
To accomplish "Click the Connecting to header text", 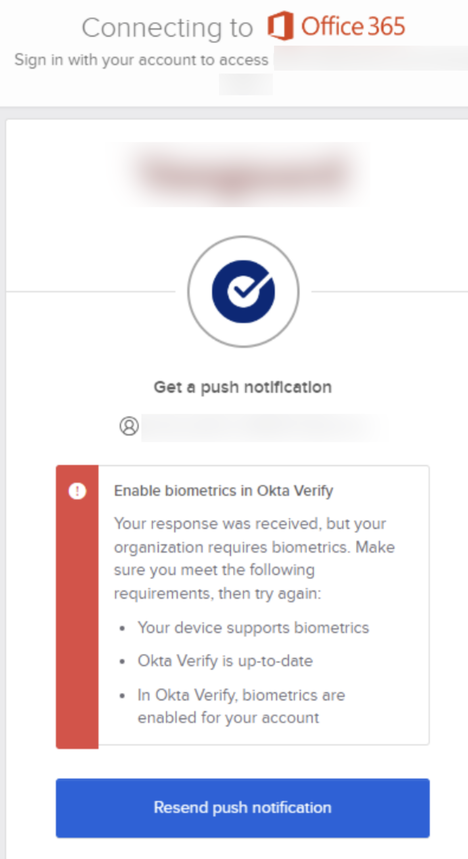I will coord(167,28).
